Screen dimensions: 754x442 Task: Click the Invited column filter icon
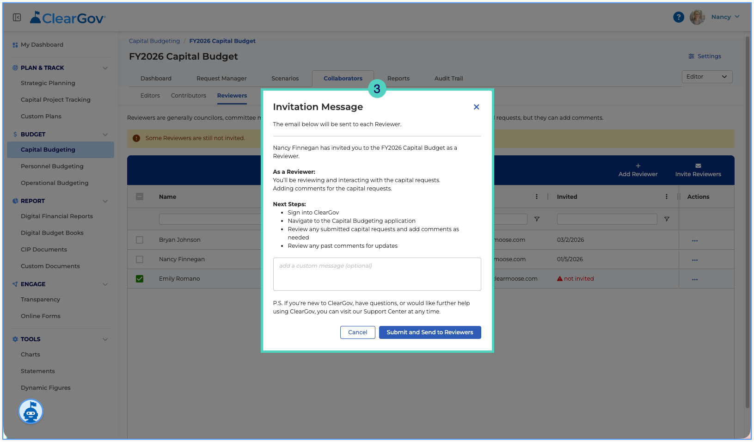tap(667, 219)
